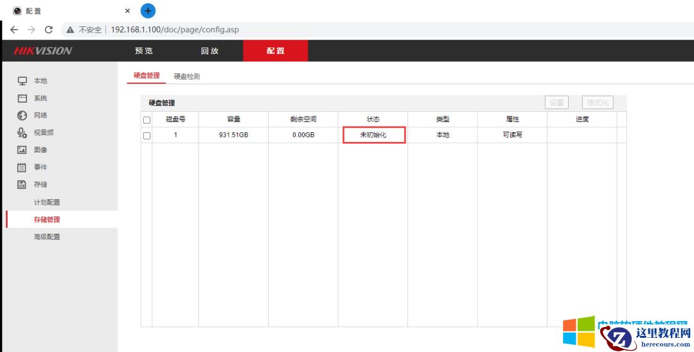Close the 配置 browser tab
This screenshot has width=694, height=352.
(127, 11)
